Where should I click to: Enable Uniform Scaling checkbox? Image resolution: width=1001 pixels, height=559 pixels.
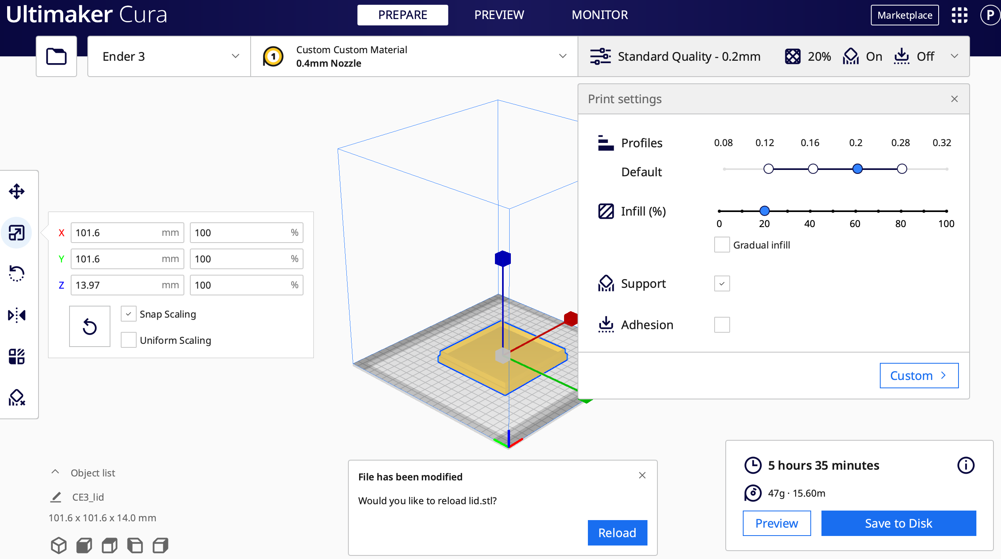128,340
